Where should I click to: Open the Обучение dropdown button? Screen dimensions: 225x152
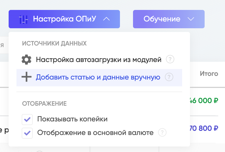pos(169,19)
